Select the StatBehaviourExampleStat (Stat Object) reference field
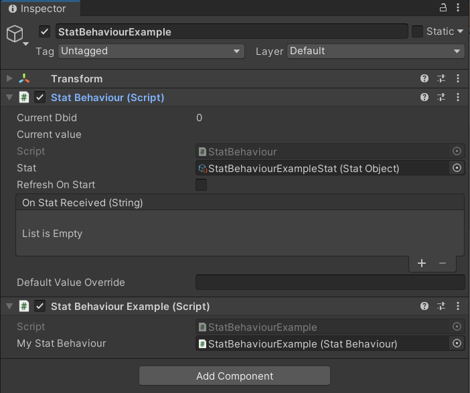Screen dimensions: 470x393 coord(323,168)
